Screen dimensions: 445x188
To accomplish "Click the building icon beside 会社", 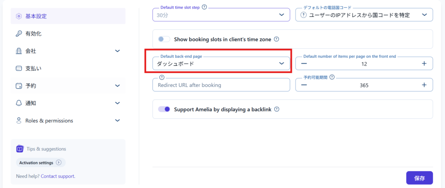I will coord(19,51).
